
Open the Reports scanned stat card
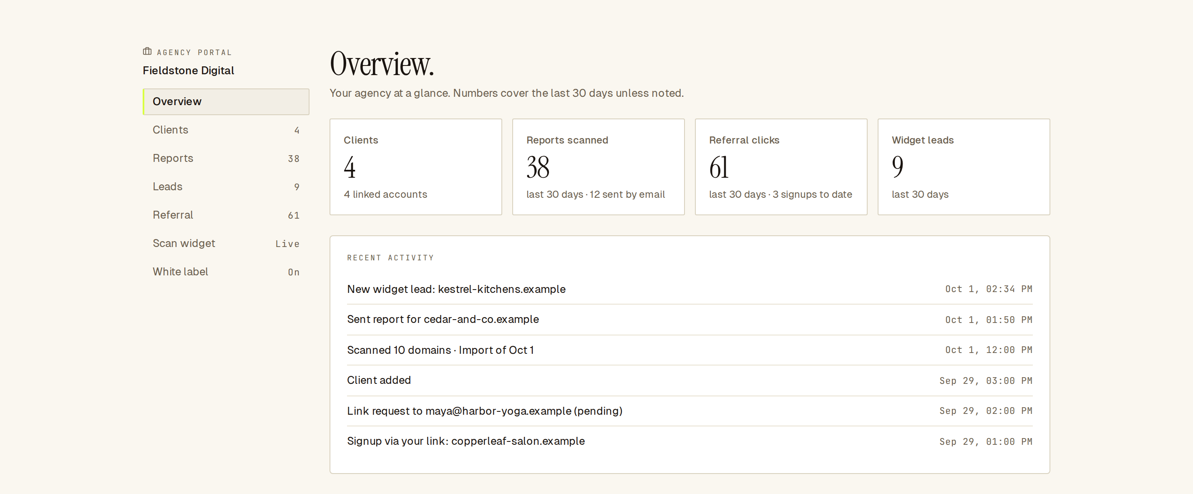[598, 167]
